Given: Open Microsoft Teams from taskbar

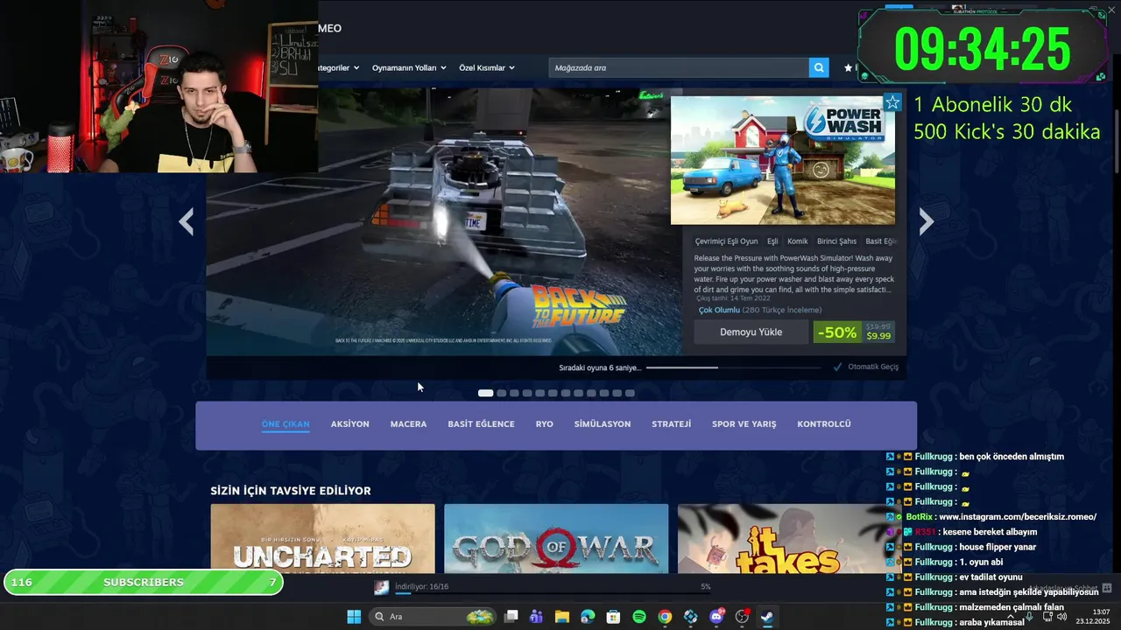Looking at the screenshot, I should click(x=536, y=617).
